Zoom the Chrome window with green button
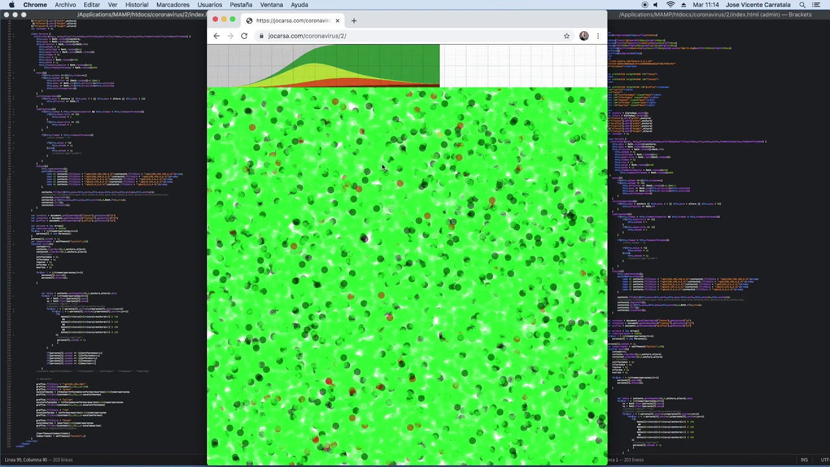The image size is (830, 467). [233, 19]
